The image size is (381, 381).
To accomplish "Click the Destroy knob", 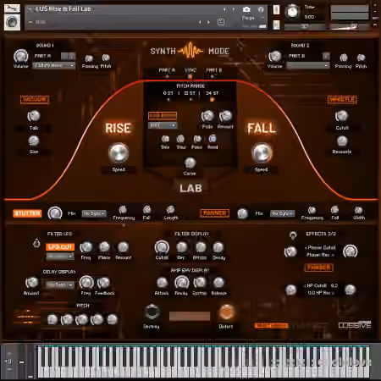I will coord(152,312).
